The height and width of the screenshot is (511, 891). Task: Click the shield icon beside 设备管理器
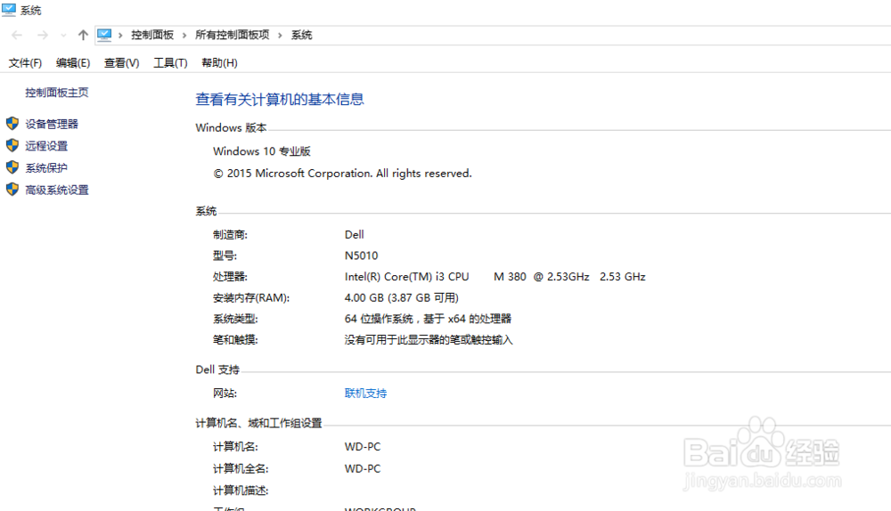[12, 124]
